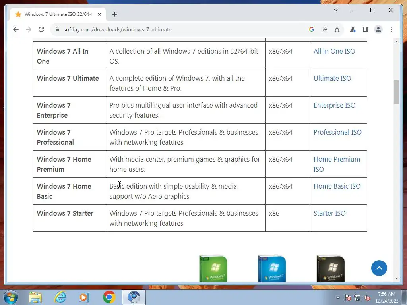
Task: Open the Ultimate ISO link
Action: pos(332,78)
